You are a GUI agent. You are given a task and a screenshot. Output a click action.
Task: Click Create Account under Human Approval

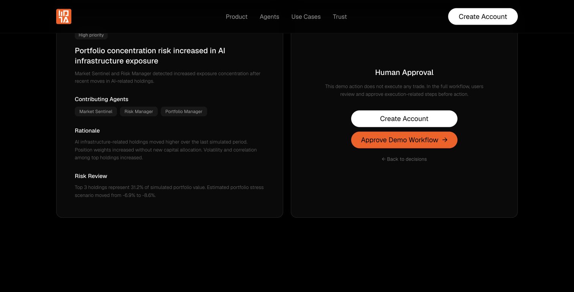coord(404,119)
